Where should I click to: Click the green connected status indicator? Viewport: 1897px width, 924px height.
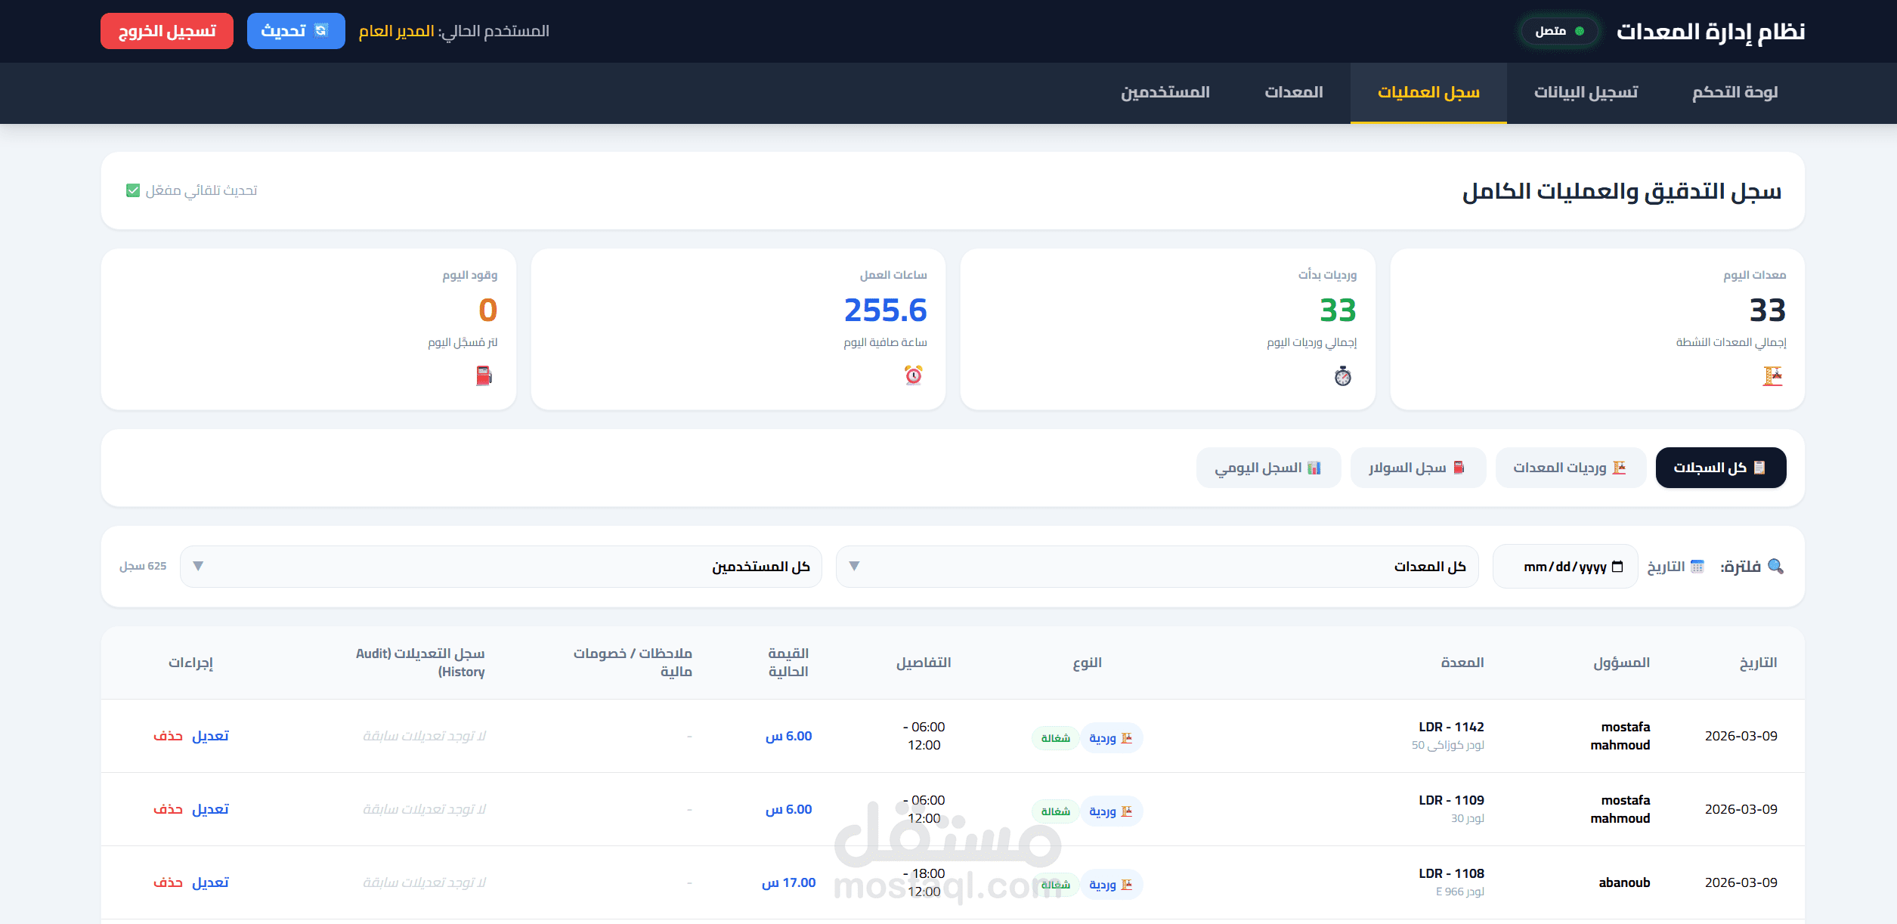[x=1579, y=31]
